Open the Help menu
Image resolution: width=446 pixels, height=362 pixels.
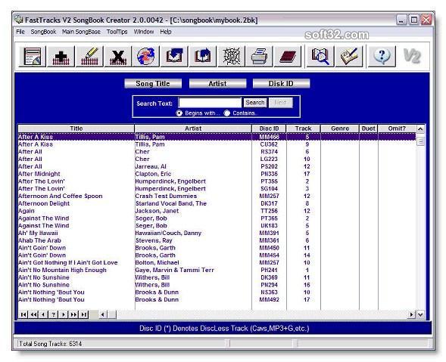coord(166,32)
